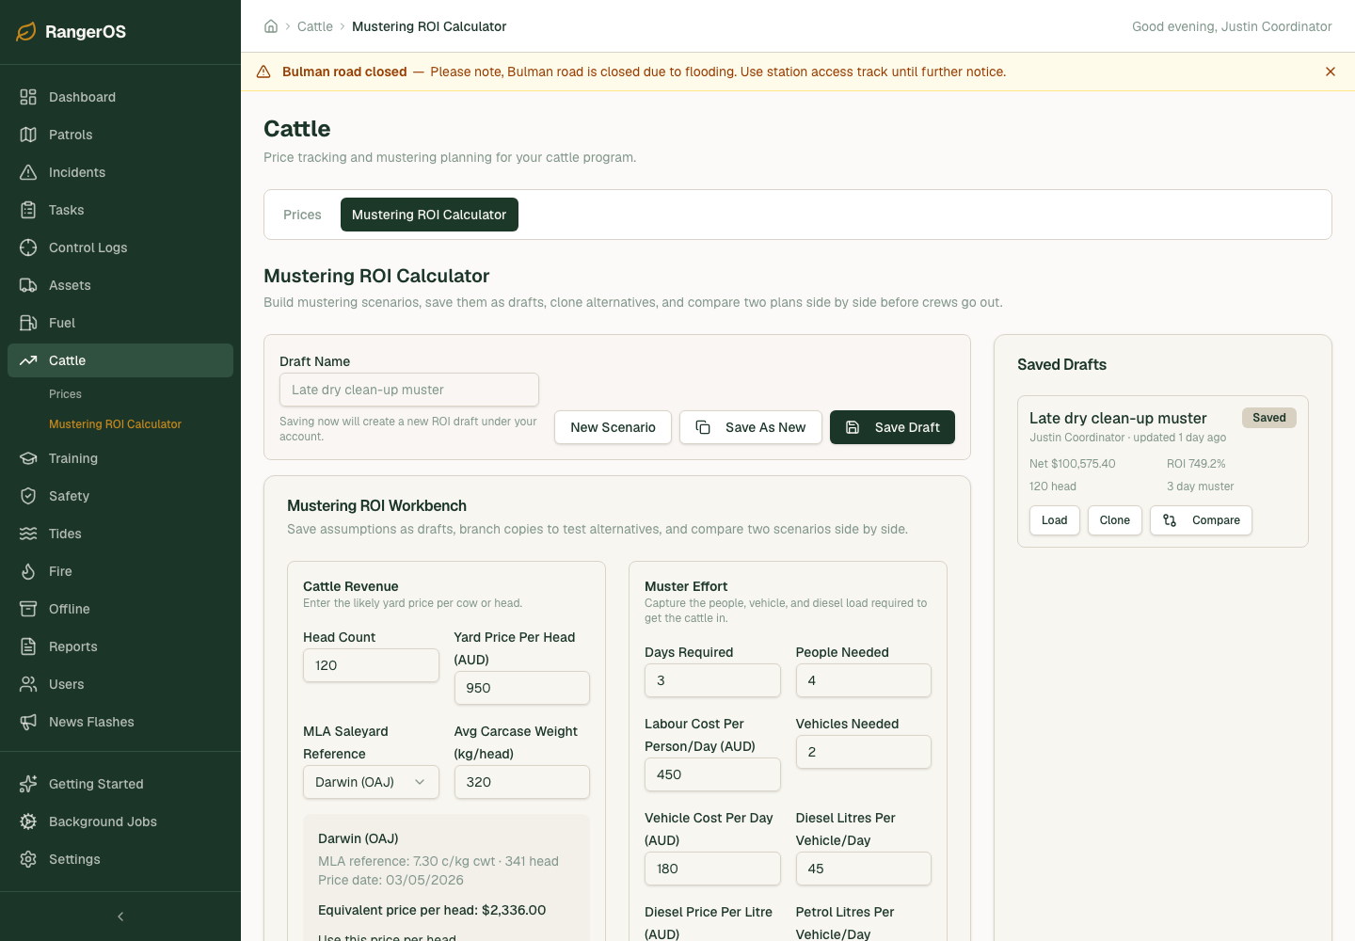Click Save As New button
Viewport: 1355px width, 941px height.
(751, 427)
